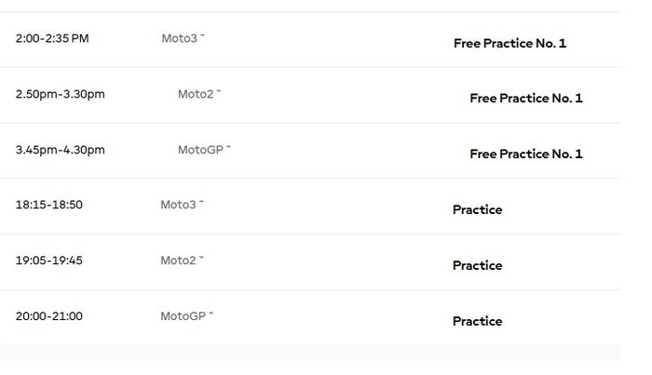Click the 2:00-2:35 PM time slot
This screenshot has width=652, height=375.
point(52,39)
